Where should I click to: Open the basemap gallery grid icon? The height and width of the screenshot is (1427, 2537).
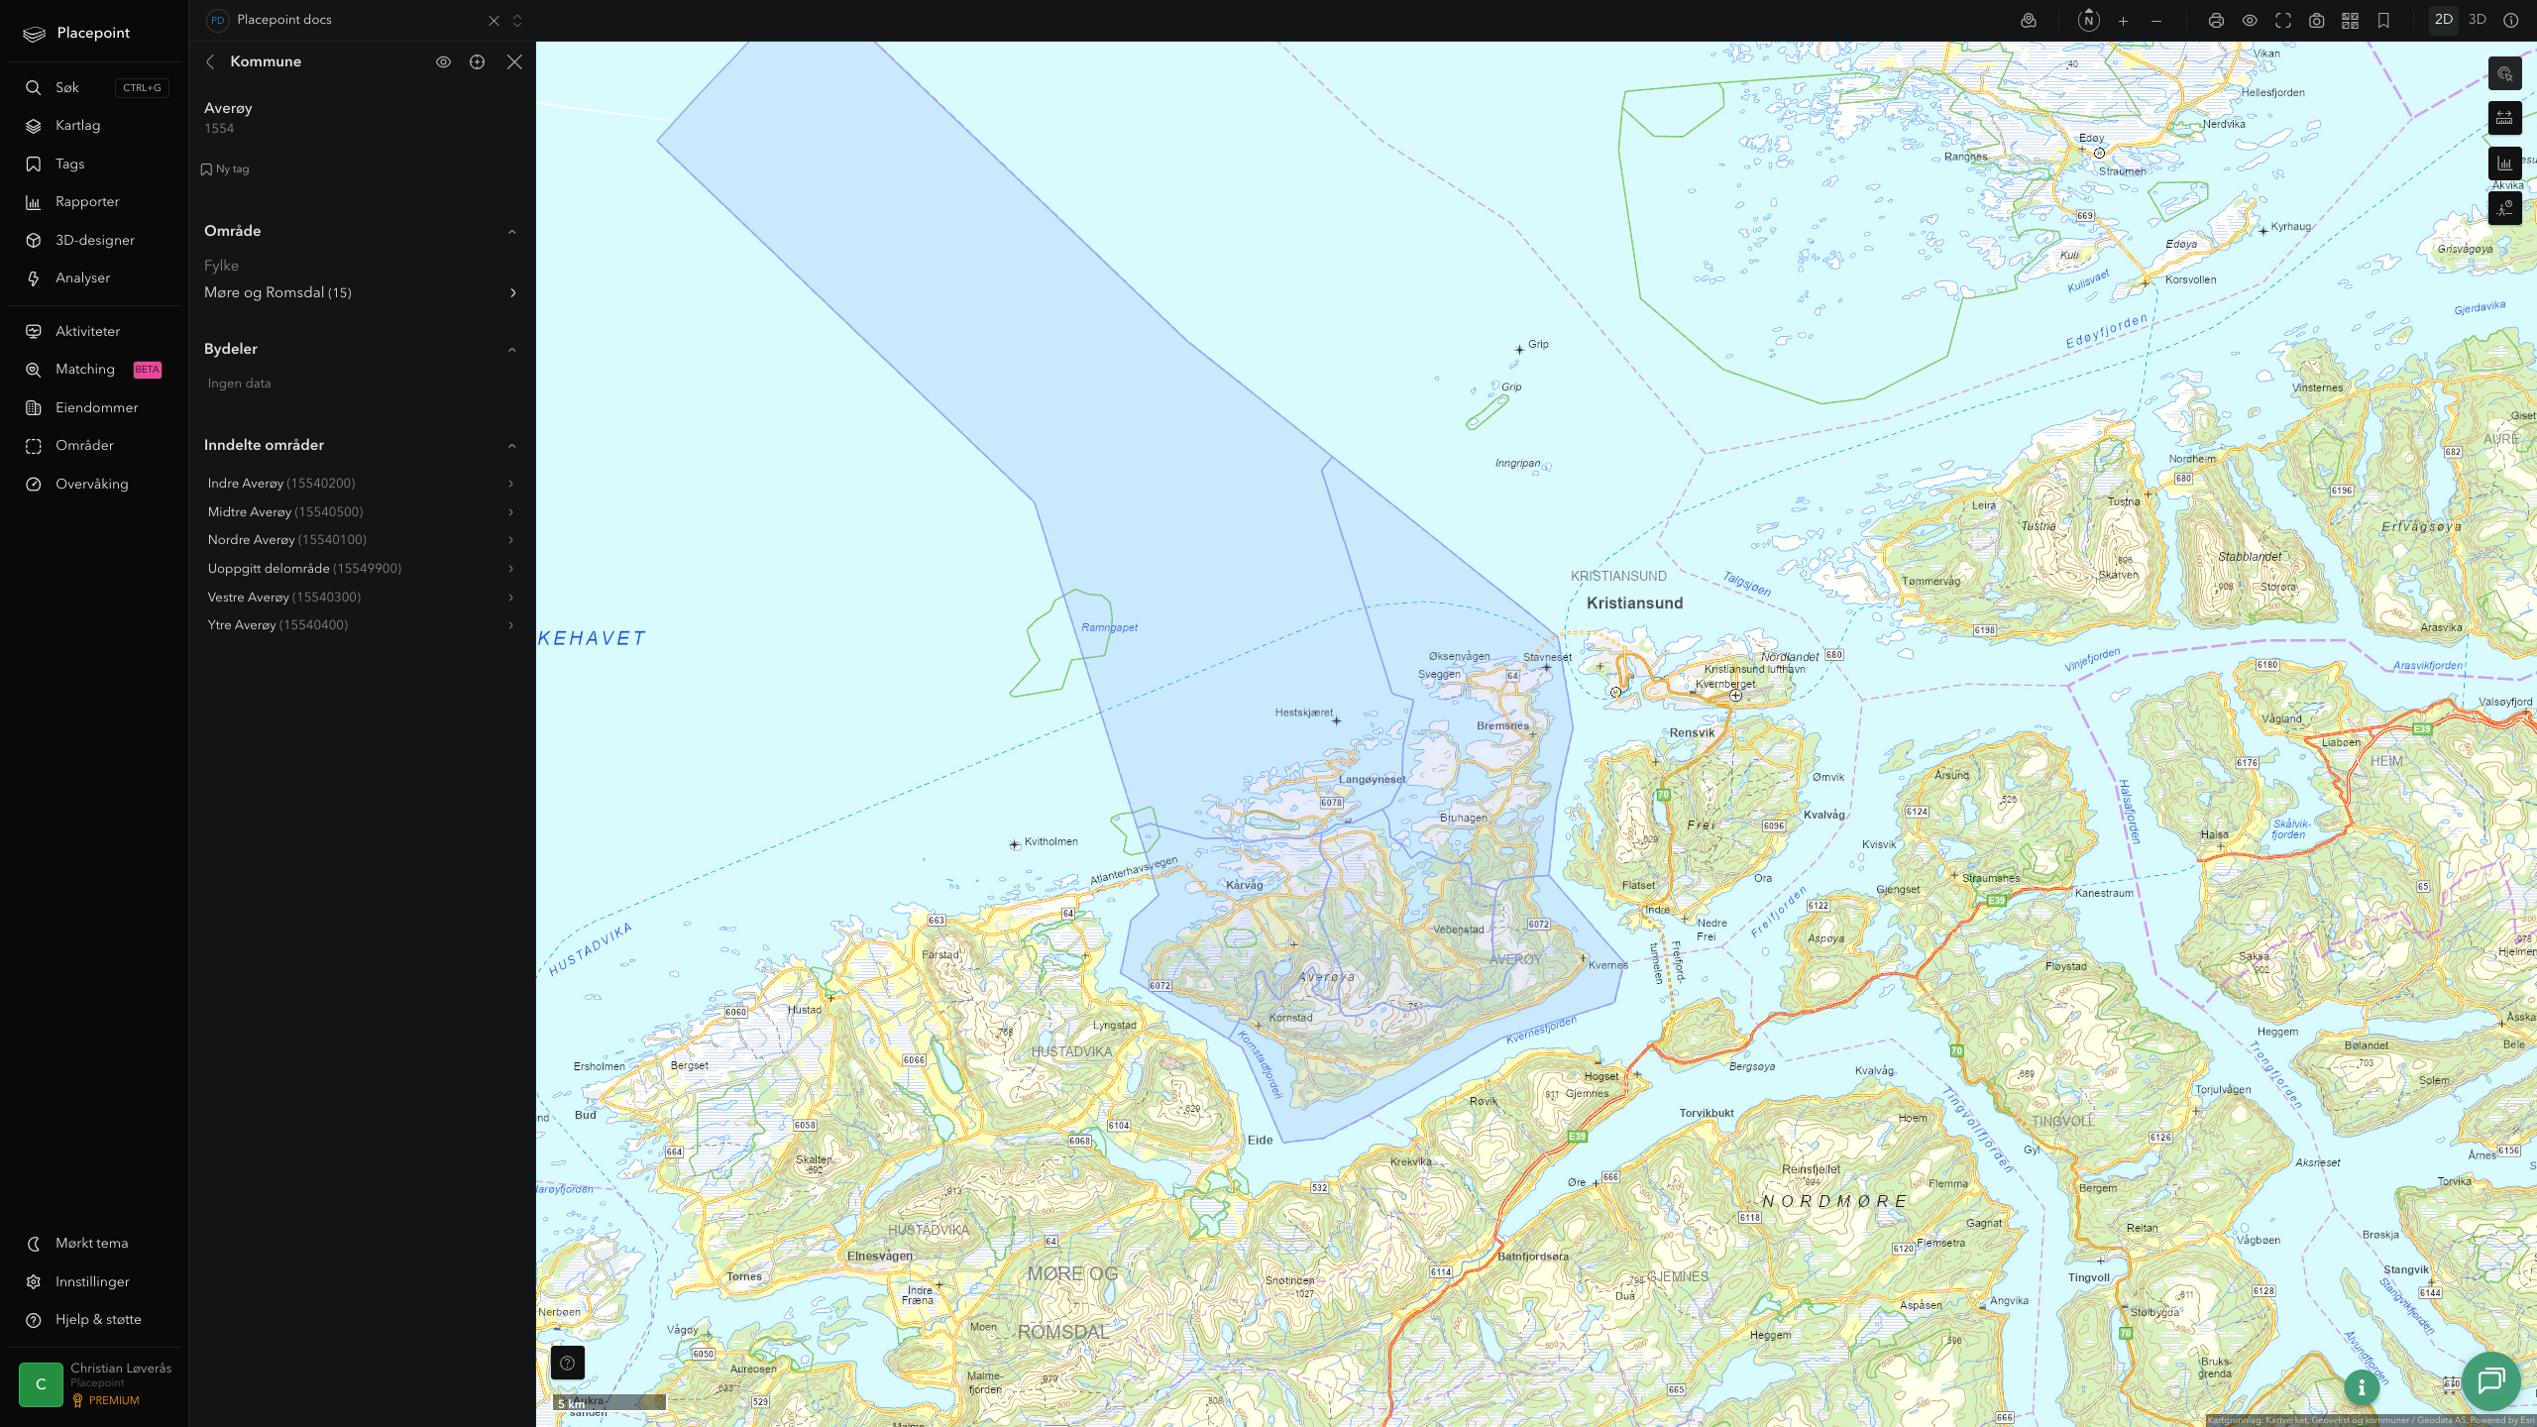point(2351,20)
